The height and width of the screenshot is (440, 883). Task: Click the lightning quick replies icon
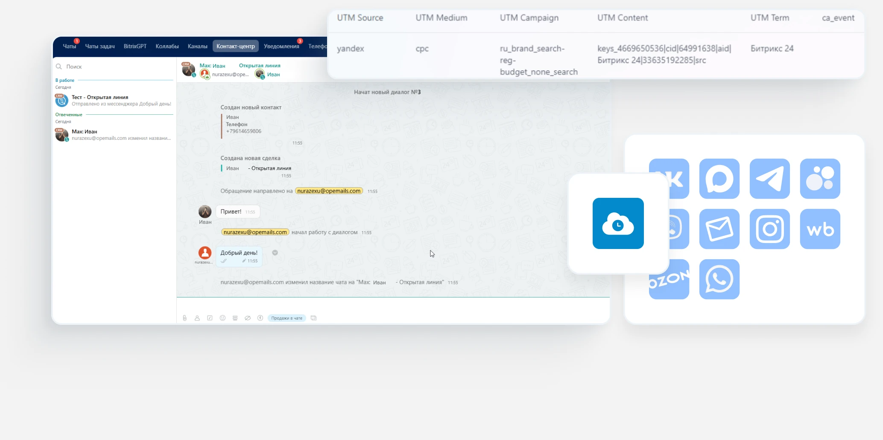point(260,318)
